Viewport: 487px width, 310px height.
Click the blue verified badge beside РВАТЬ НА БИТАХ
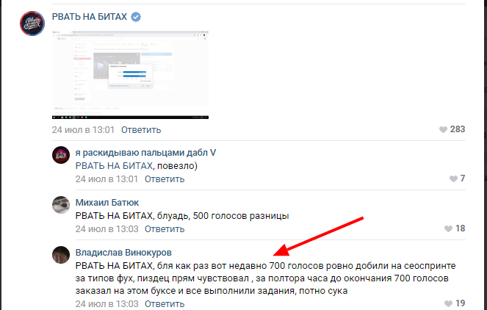tap(136, 17)
